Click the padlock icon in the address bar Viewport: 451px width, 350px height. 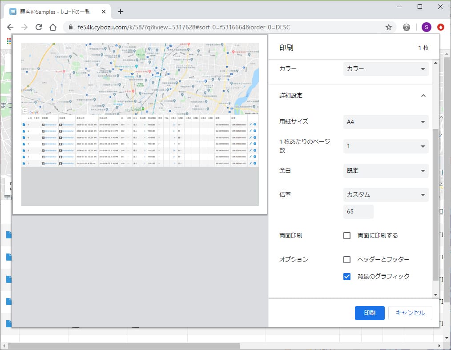[x=72, y=27]
